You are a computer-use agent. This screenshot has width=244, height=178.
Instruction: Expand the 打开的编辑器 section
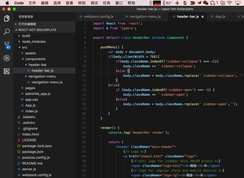point(27,24)
